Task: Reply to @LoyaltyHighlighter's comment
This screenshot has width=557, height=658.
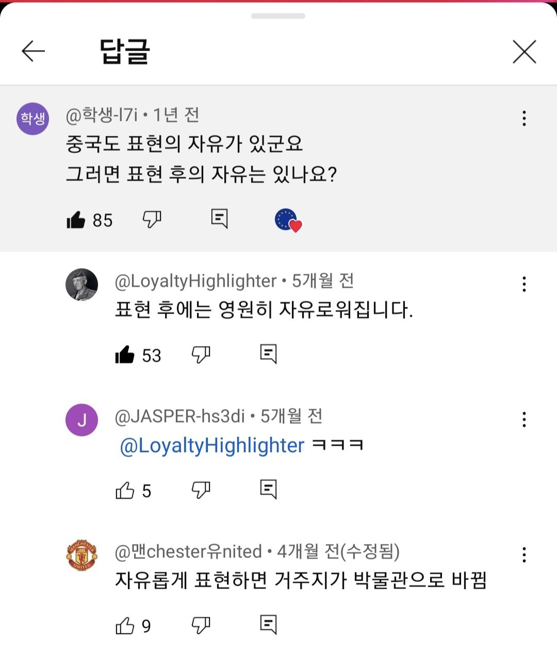Action: [x=268, y=354]
